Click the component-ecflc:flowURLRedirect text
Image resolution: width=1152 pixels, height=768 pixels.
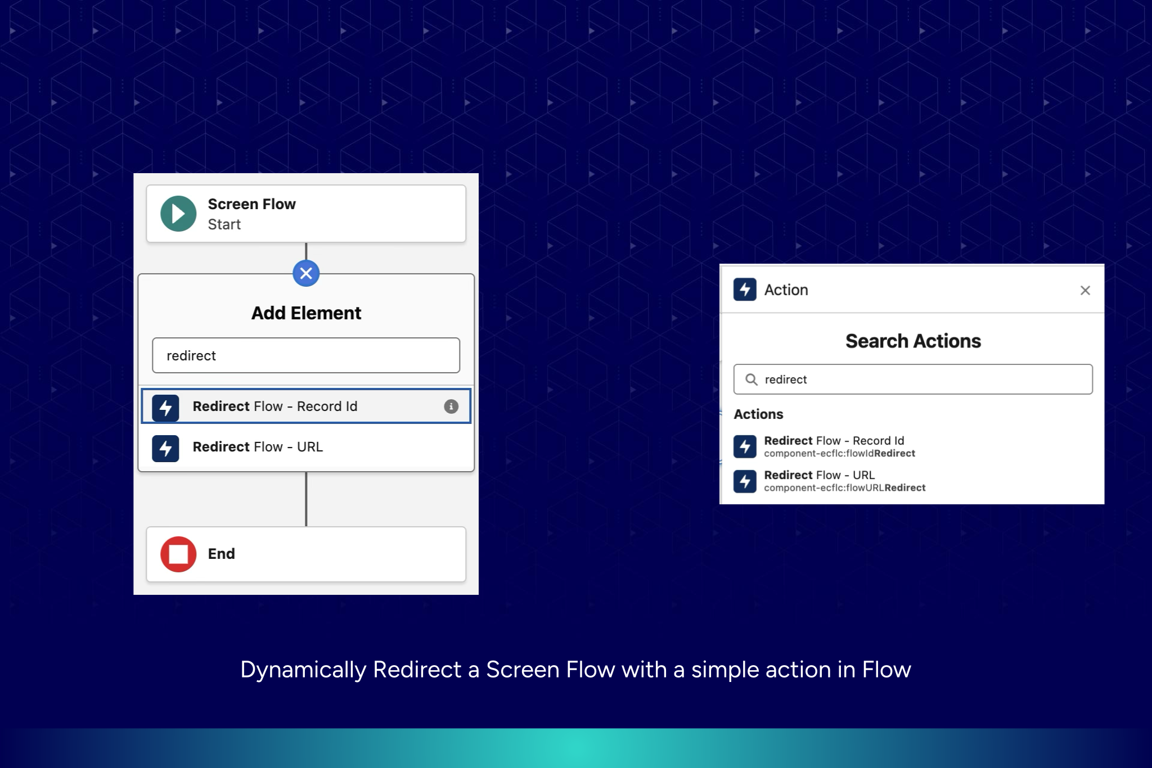coord(844,488)
